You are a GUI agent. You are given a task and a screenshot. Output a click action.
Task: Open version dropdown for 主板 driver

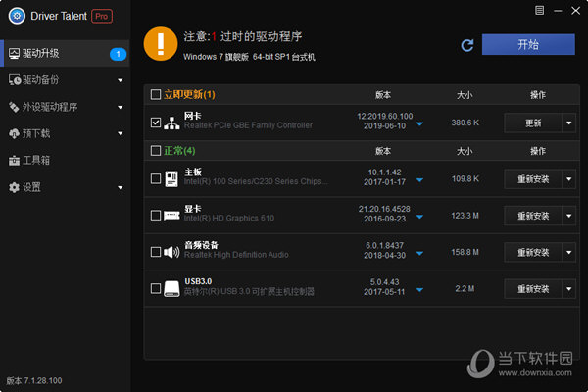point(419,180)
